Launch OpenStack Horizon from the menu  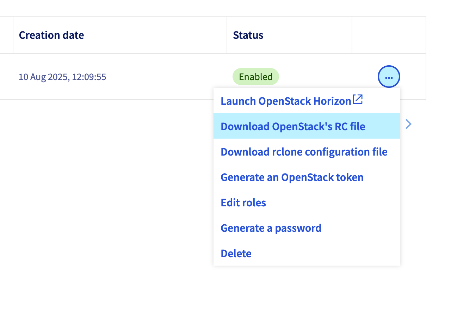coord(307,101)
